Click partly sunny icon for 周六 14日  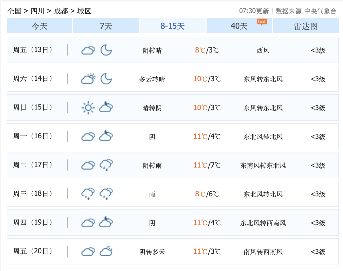point(88,78)
